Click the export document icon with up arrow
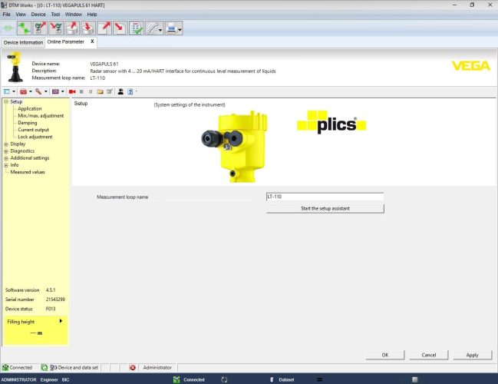The image size is (498, 384). pos(104,28)
